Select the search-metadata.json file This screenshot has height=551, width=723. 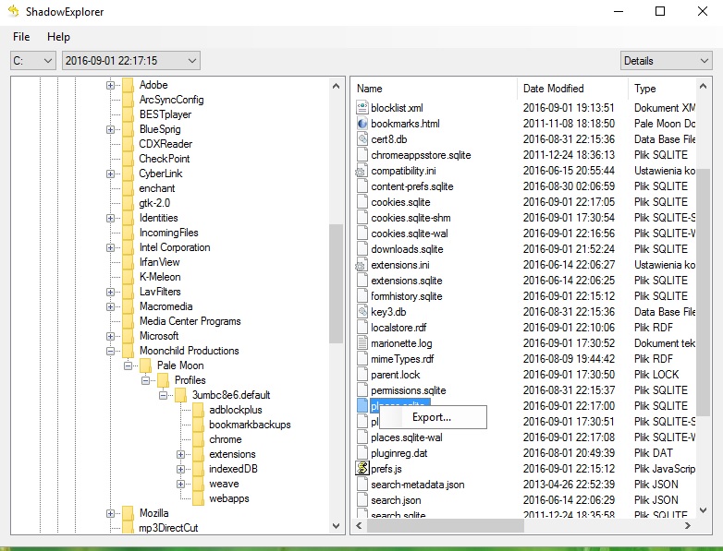(x=417, y=485)
